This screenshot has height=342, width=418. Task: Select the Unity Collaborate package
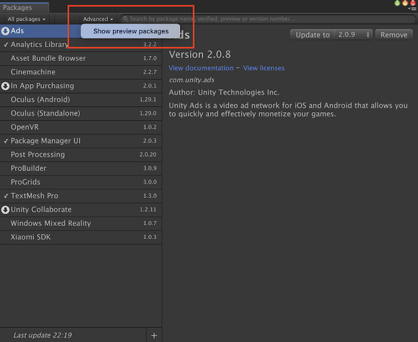tap(81, 210)
